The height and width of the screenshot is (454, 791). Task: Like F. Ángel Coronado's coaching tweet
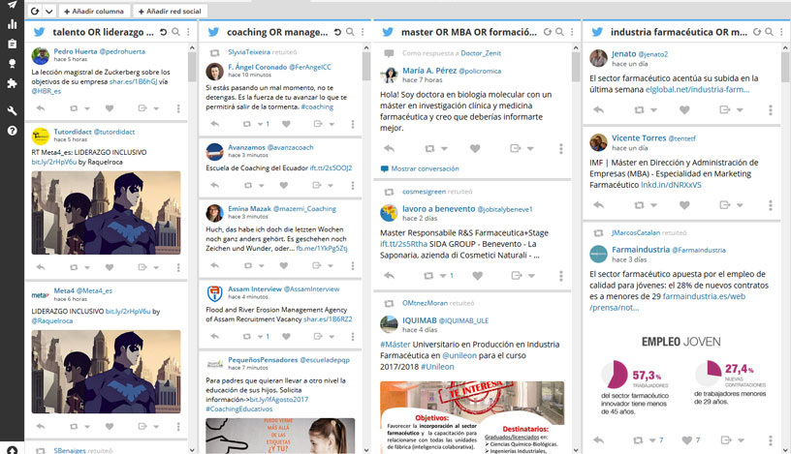(286, 124)
